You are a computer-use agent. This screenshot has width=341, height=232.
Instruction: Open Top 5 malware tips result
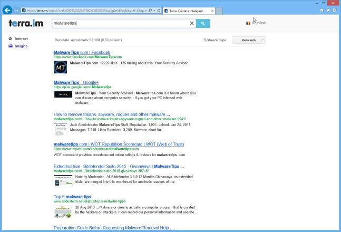pos(72,197)
